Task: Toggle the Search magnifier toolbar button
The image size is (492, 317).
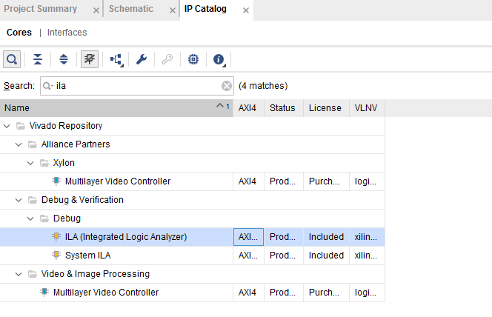Action: pyautogui.click(x=13, y=59)
